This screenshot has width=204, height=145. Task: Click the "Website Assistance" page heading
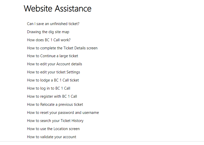click(58, 9)
